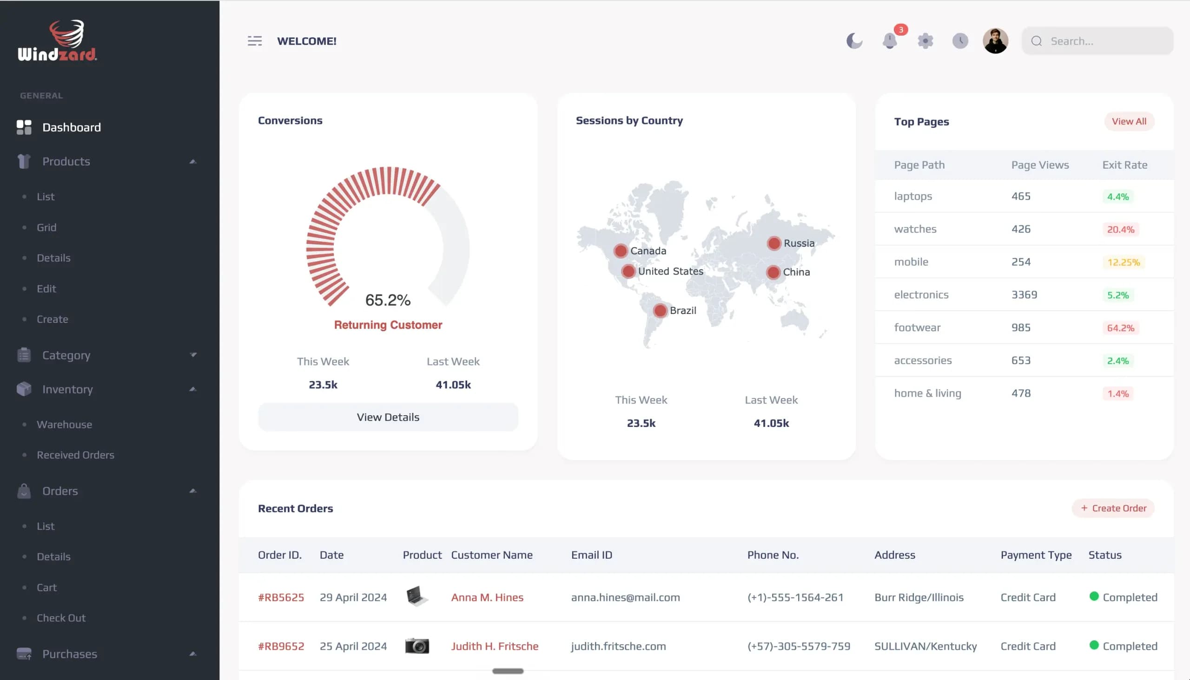Viewport: 1190px width, 680px height.
Task: Click the camera product thumbnail for order #RB9652
Action: click(x=417, y=646)
